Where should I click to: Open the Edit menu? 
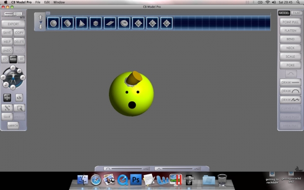tap(47, 3)
